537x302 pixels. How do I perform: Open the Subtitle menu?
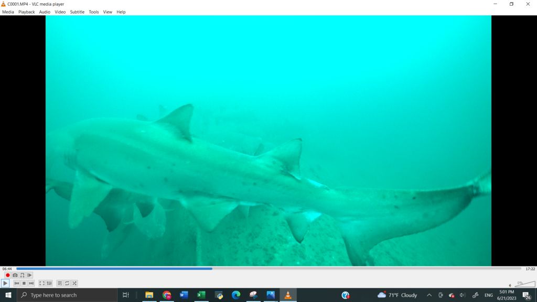click(77, 12)
